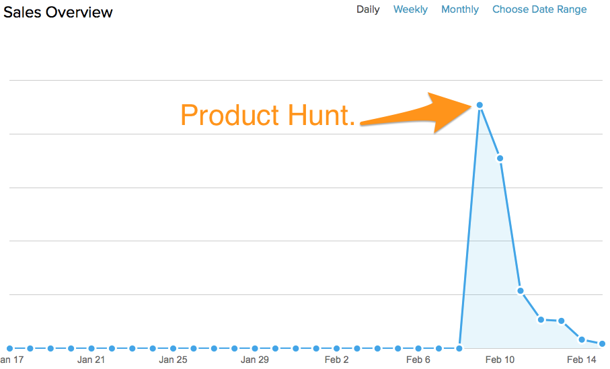Switch to the Weekly view

(410, 9)
